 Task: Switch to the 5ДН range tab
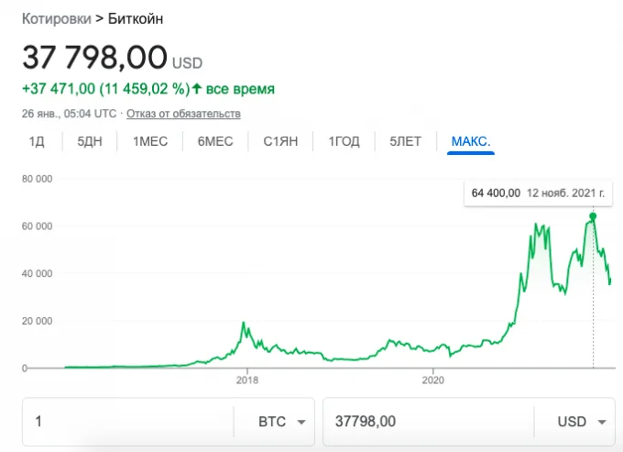coord(90,141)
